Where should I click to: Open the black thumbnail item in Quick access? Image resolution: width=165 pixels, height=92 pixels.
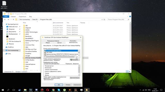click(7, 36)
